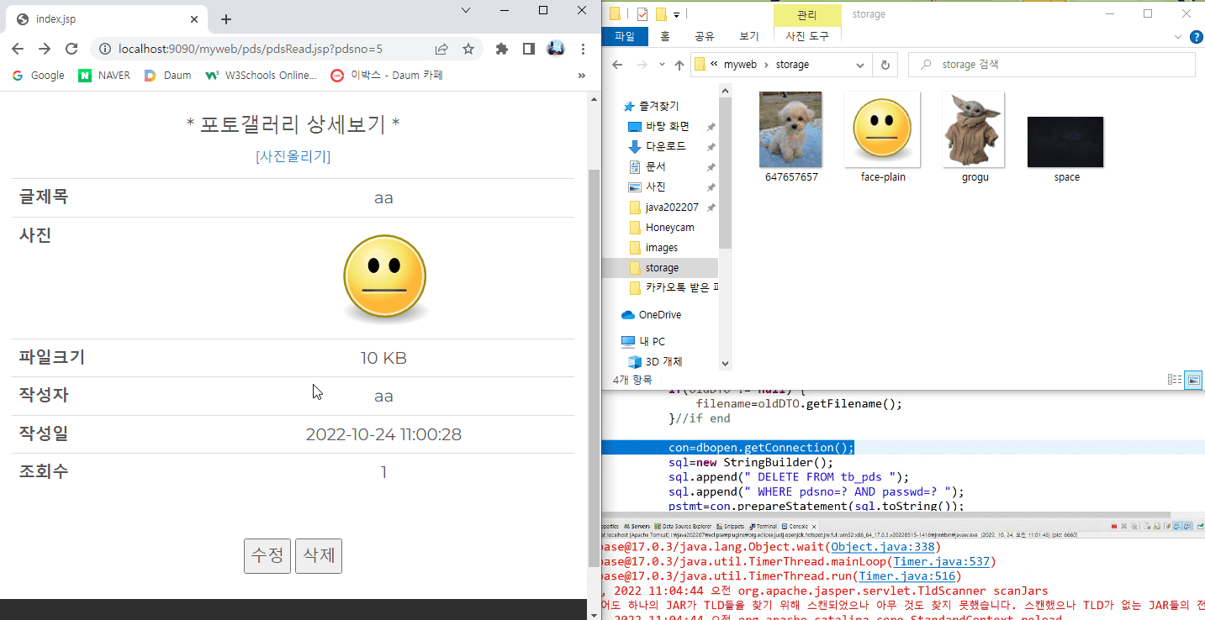Terminate process with red stop icon
This screenshot has width=1205, height=620.
[x=1114, y=527]
